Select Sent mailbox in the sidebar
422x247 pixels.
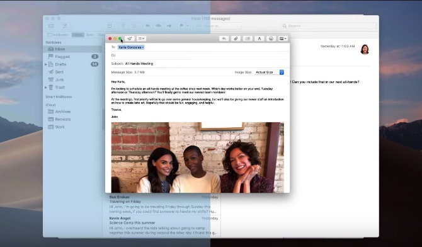point(72,72)
